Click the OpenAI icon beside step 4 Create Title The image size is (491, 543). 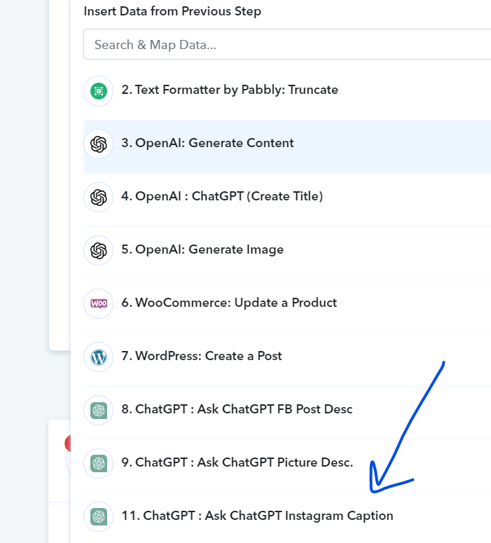pos(99,198)
